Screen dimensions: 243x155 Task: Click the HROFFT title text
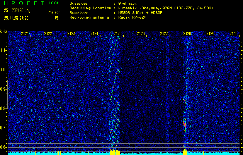pos(24,3)
